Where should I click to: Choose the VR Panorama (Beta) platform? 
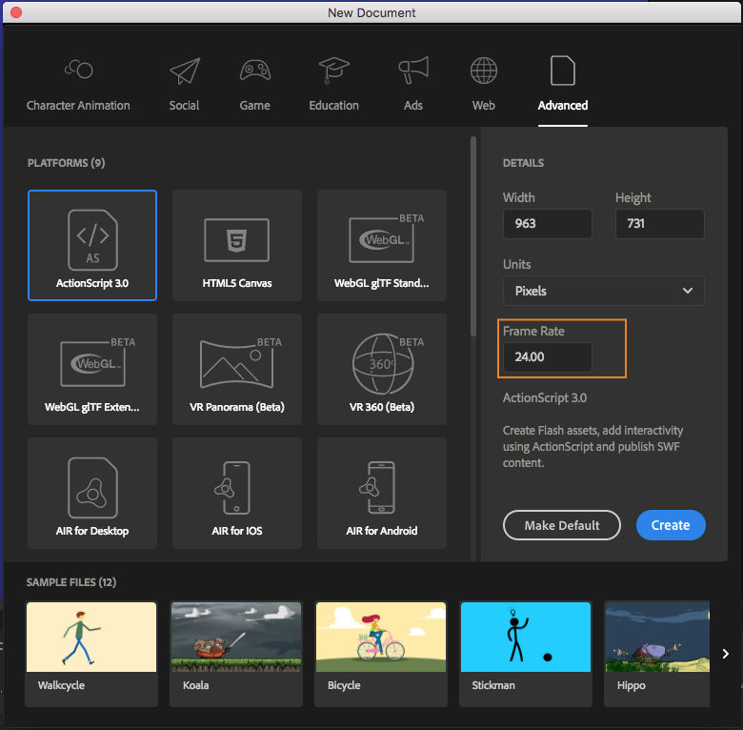237,369
